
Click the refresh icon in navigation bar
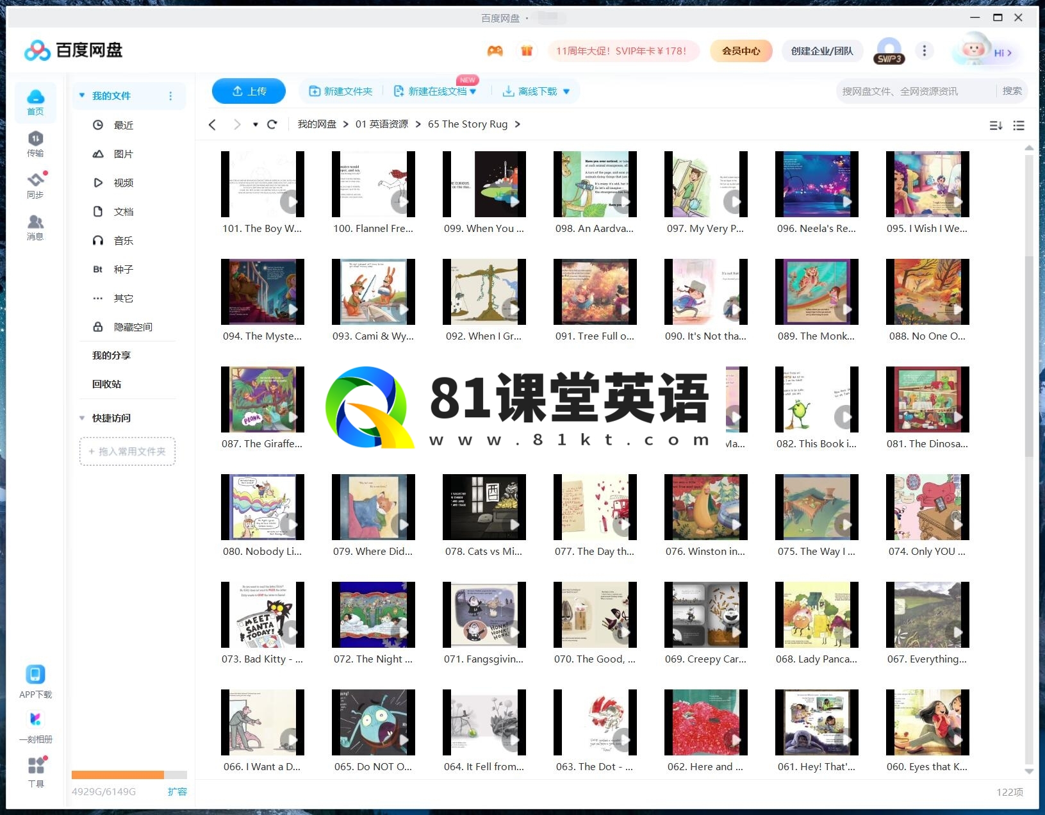click(x=272, y=124)
